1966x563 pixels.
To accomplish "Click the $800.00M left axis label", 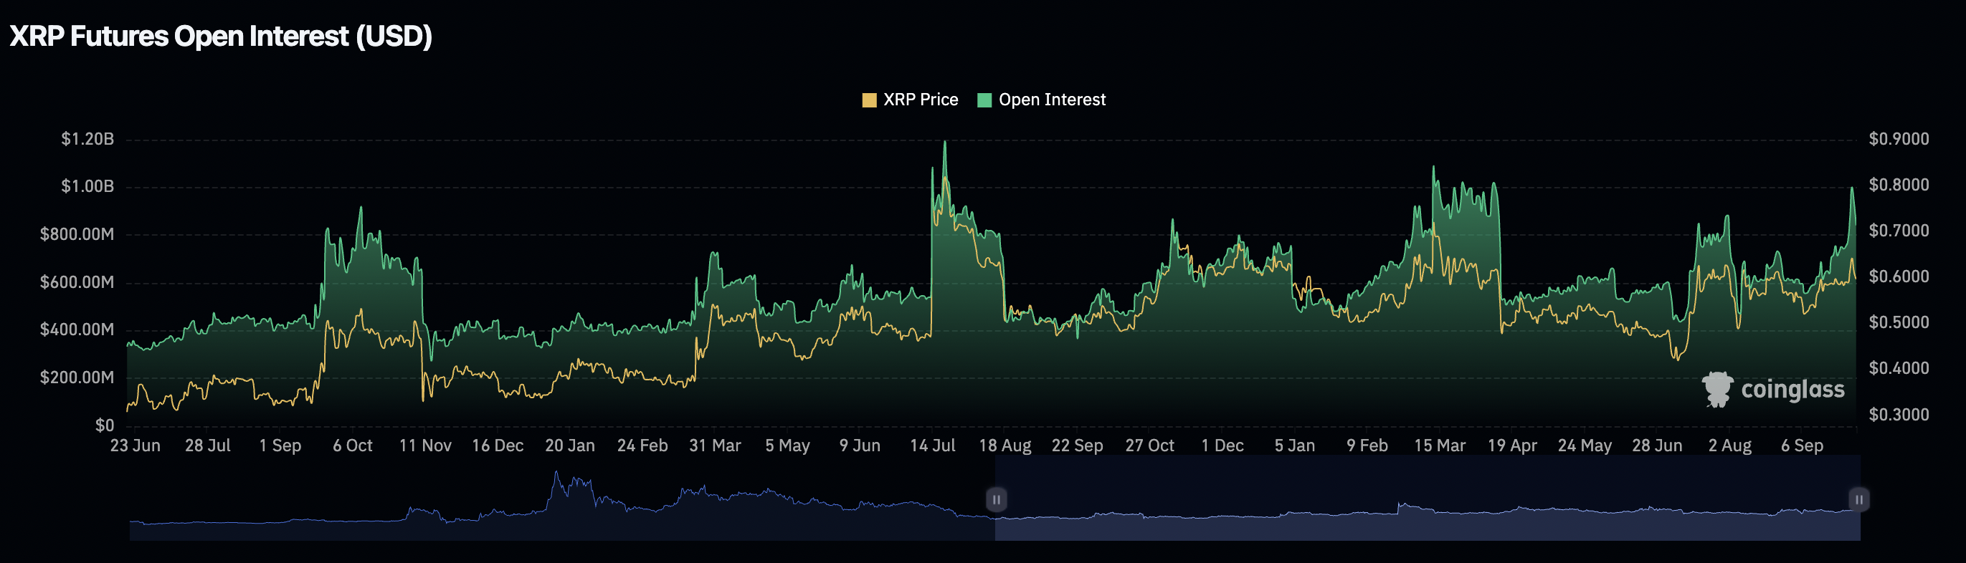I will tap(77, 234).
